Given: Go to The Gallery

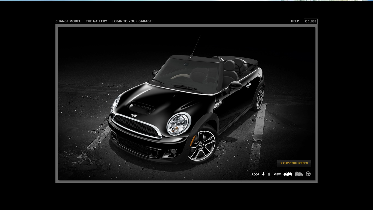Looking at the screenshot, I should 96,21.
